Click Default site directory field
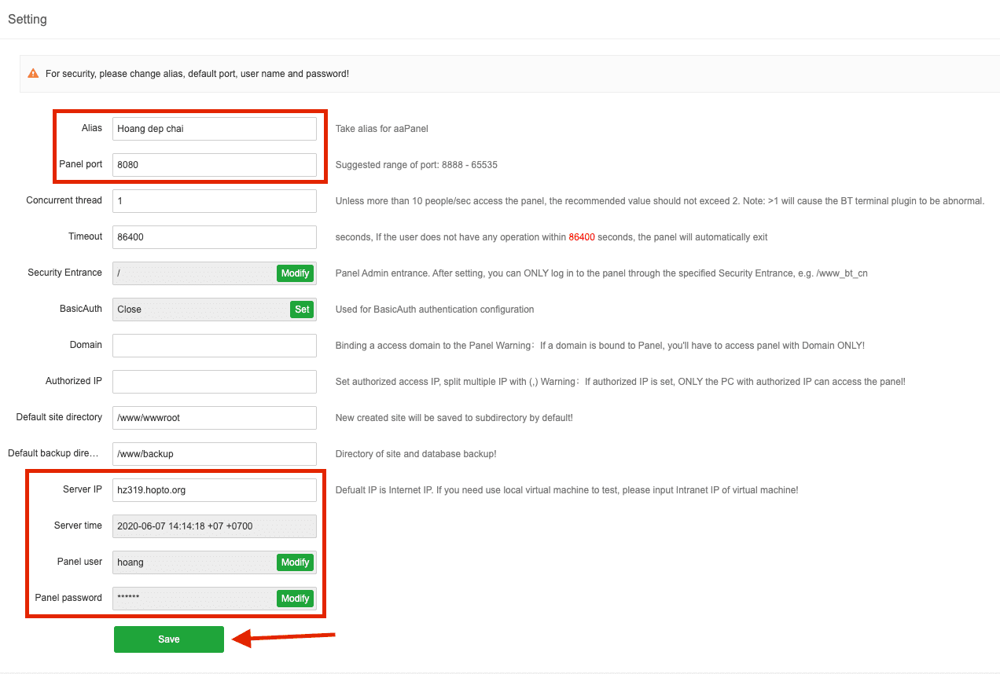This screenshot has height=674, width=1000. tap(214, 418)
